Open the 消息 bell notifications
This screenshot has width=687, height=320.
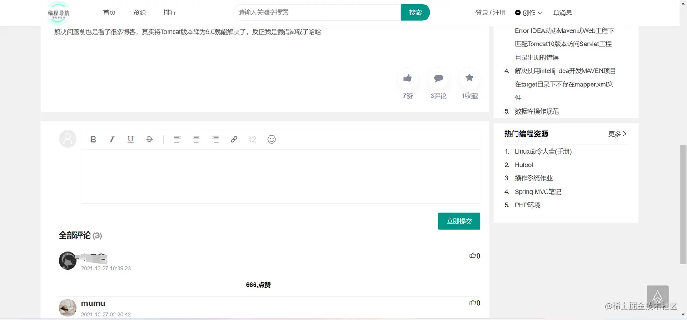pyautogui.click(x=563, y=13)
